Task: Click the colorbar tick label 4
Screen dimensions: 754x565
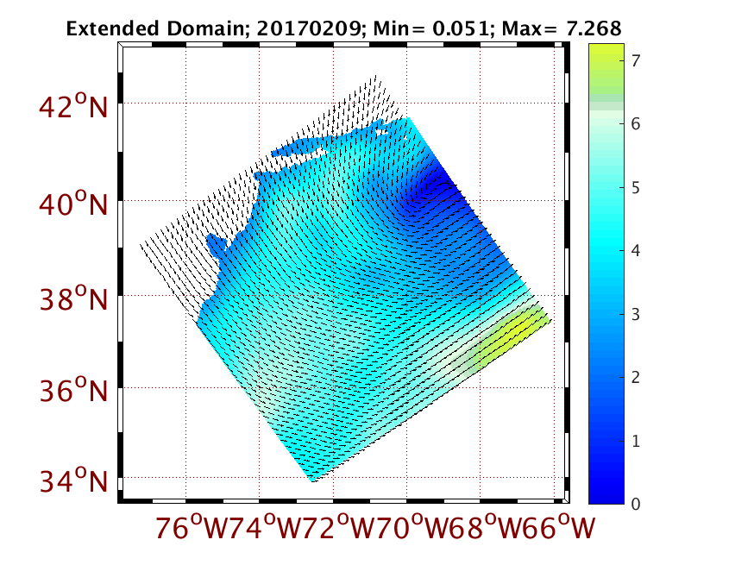Action: pos(636,250)
